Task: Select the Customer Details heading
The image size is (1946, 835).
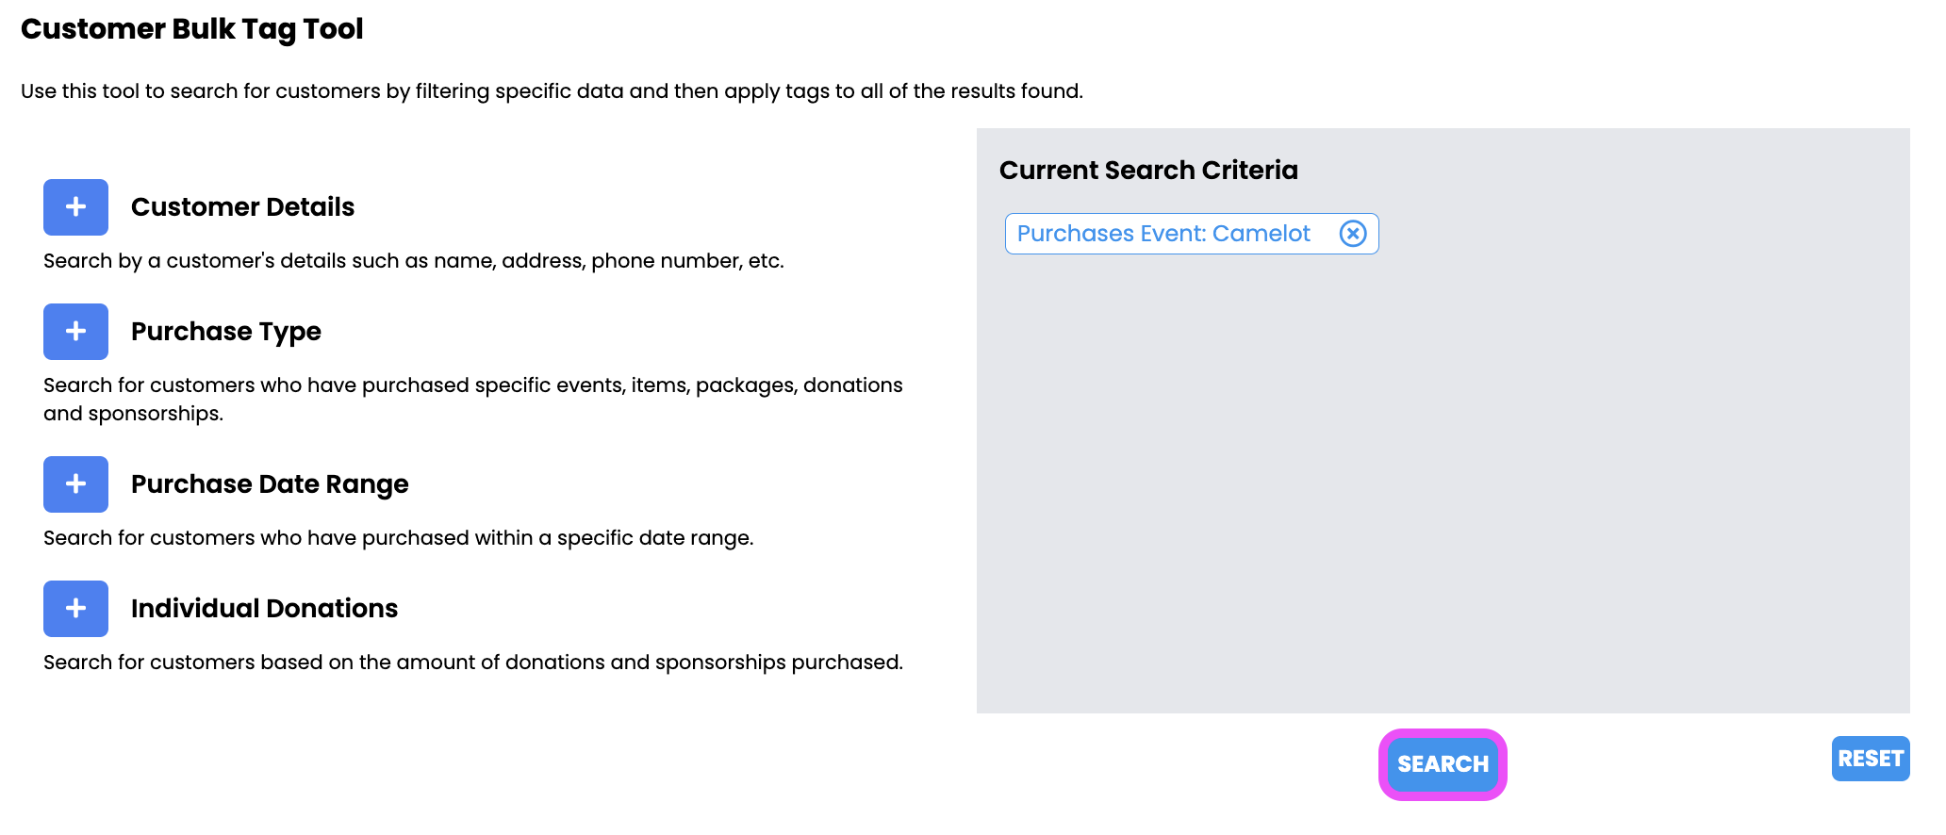Action: point(242,207)
